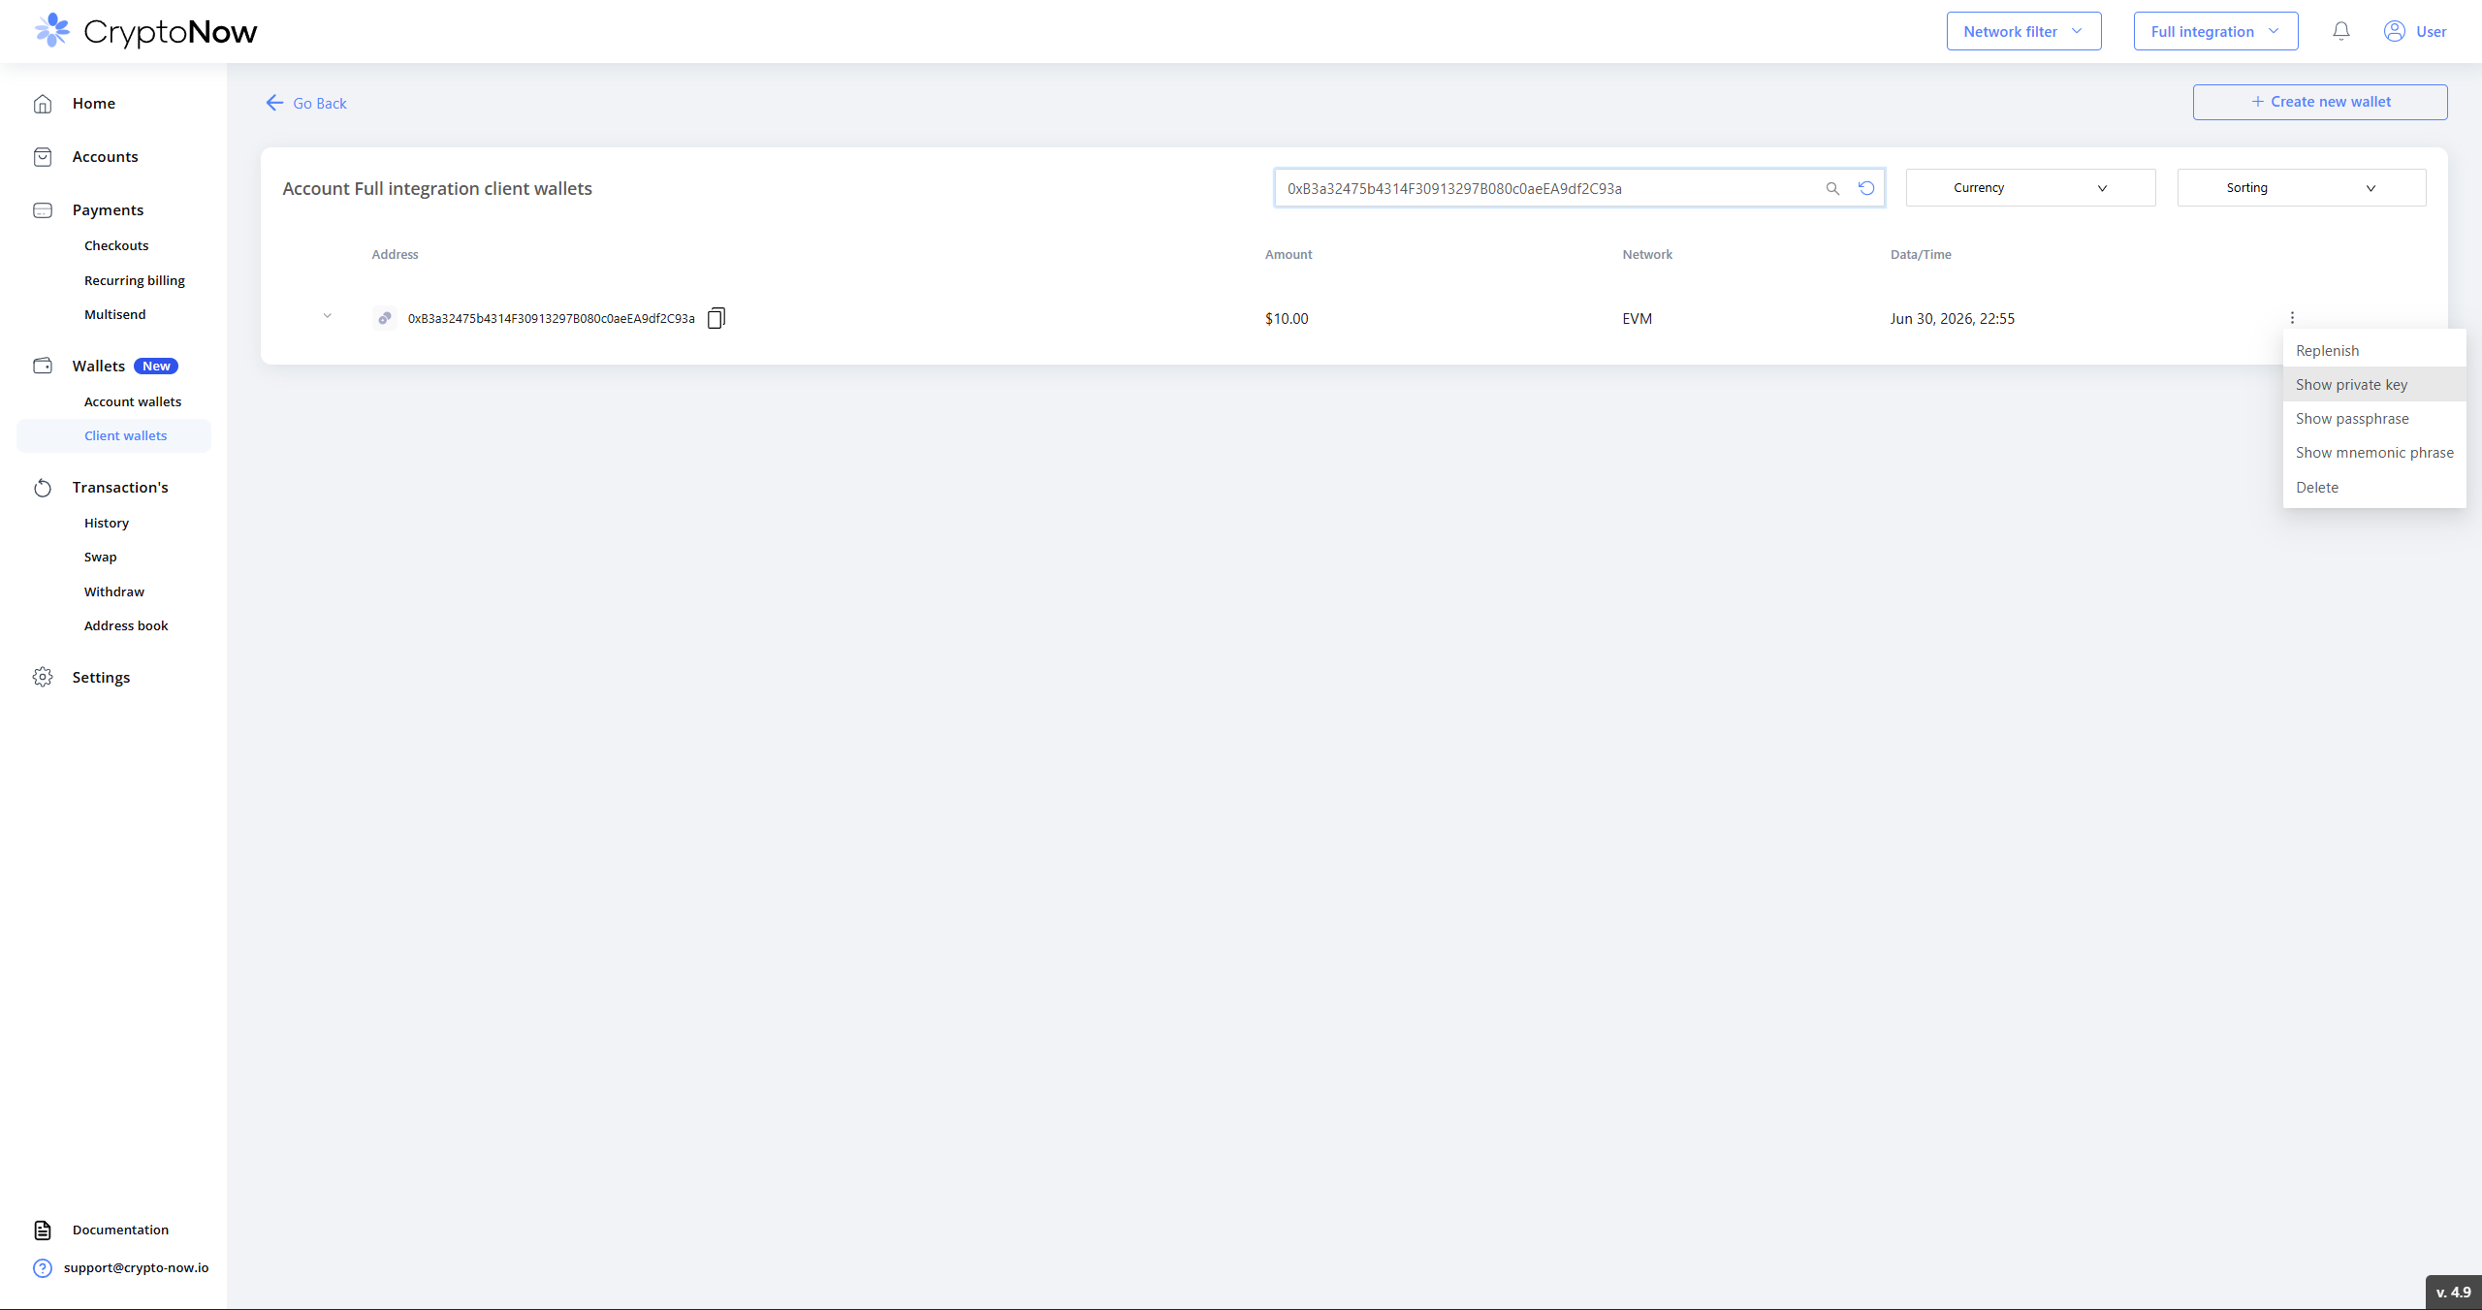Select Show mnemonic phrase option
2482x1310 pixels.
[x=2374, y=453]
